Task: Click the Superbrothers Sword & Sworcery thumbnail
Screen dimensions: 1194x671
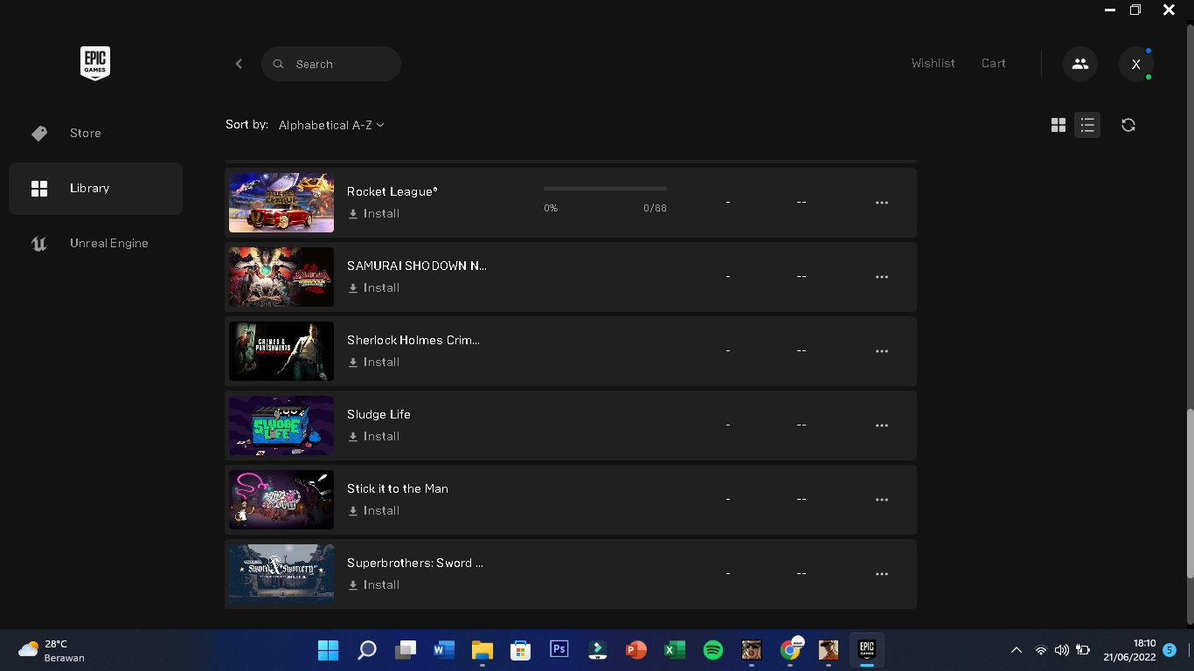Action: pyautogui.click(x=281, y=574)
